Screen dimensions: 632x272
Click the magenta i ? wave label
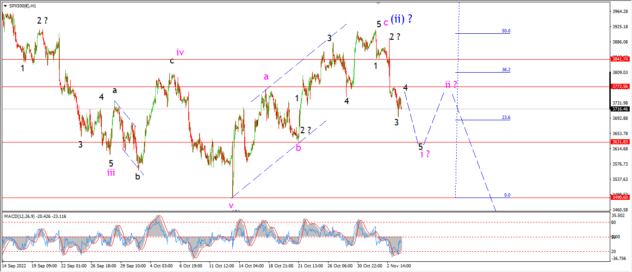point(426,155)
